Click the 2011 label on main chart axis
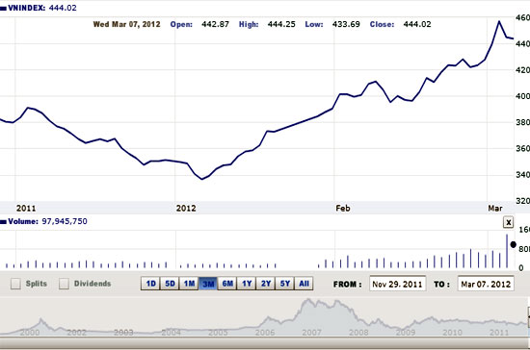The image size is (530, 350). 26,208
